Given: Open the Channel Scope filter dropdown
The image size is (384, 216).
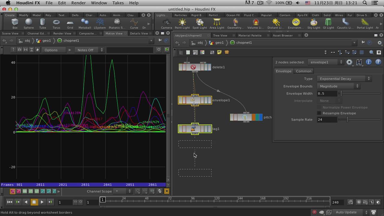Looking at the screenshot, I should point(123,191).
